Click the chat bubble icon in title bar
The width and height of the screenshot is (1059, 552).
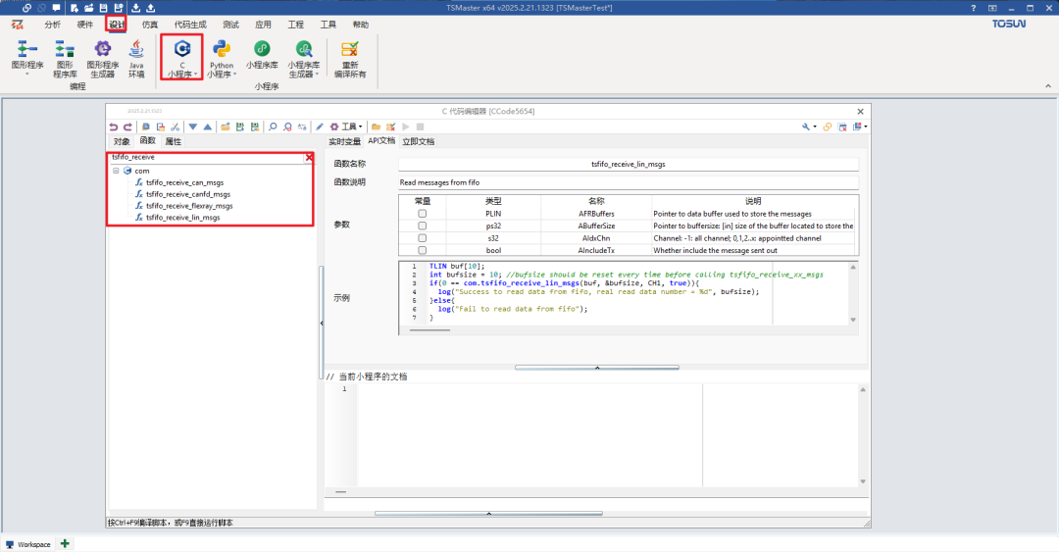[56, 8]
